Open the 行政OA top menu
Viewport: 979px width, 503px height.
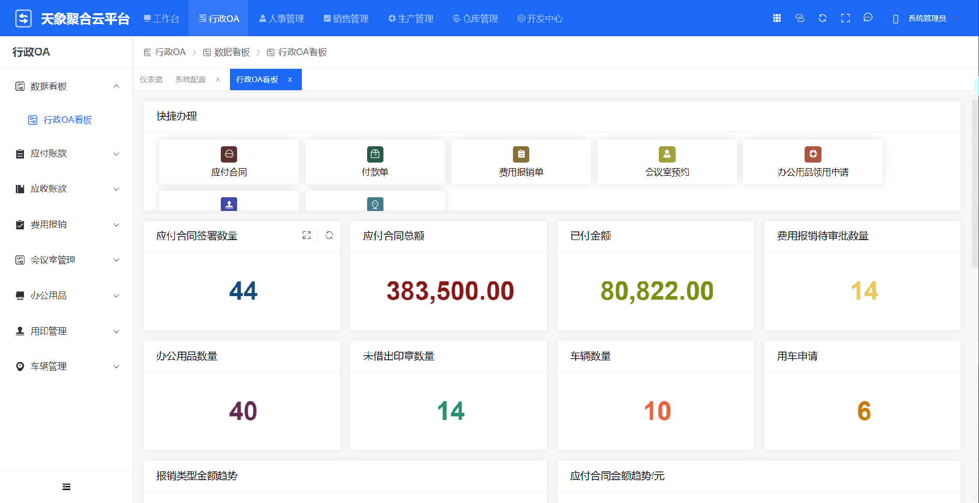219,18
